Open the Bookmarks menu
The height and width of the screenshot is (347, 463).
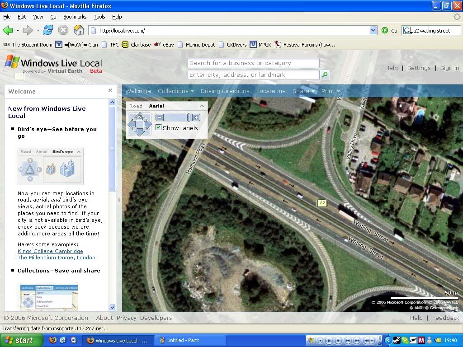(x=75, y=17)
